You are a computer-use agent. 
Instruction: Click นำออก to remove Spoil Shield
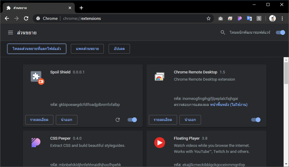click(x=67, y=120)
